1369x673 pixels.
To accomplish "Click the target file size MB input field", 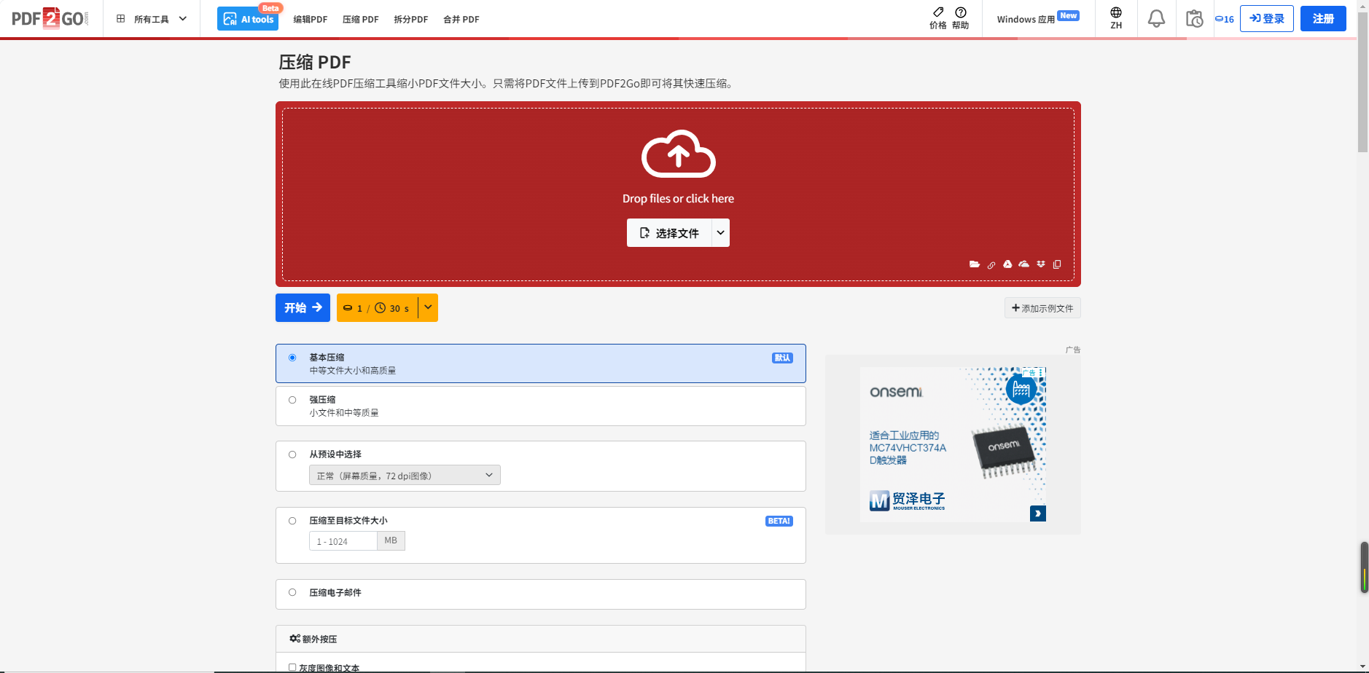I will 343,541.
